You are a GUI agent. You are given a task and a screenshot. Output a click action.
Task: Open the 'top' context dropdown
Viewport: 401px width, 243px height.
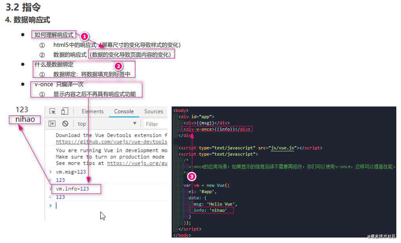[107, 124]
